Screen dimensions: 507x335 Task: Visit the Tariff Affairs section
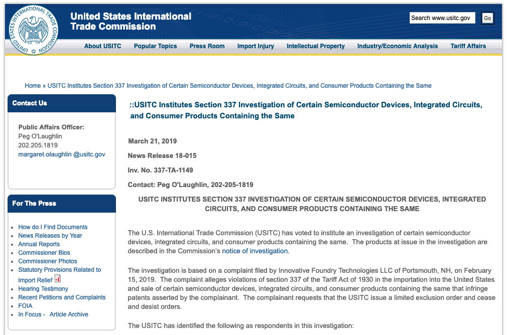pos(468,46)
